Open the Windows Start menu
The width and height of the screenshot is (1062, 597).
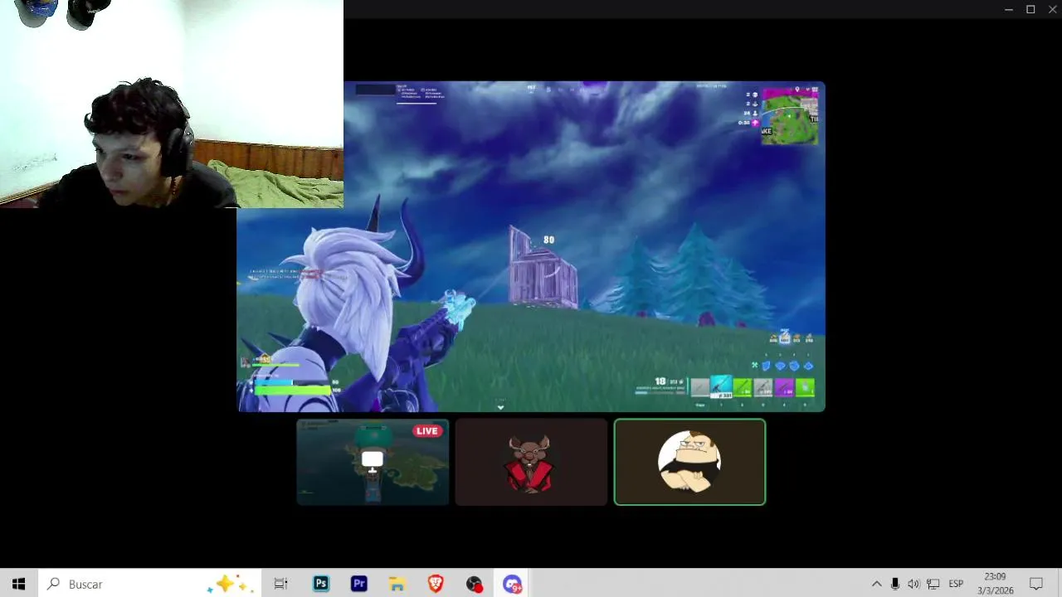click(18, 584)
